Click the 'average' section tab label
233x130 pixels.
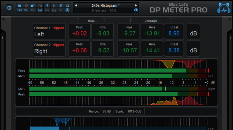pos(151,21)
